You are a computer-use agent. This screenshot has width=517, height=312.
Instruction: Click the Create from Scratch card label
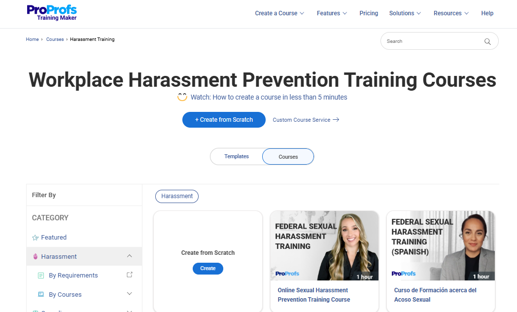point(207,253)
